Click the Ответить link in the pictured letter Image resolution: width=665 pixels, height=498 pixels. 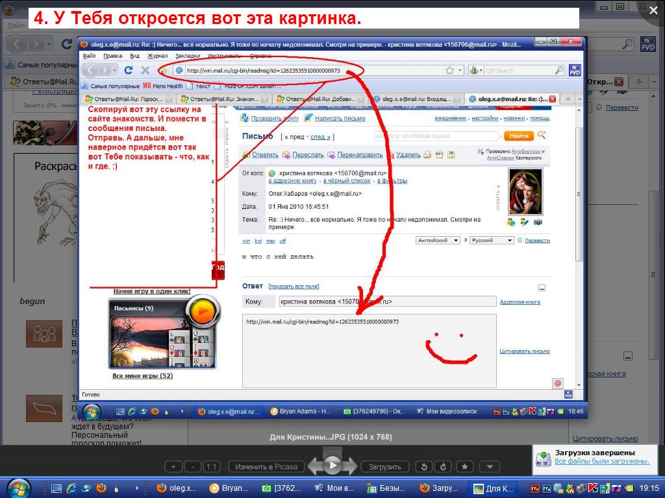click(x=265, y=154)
